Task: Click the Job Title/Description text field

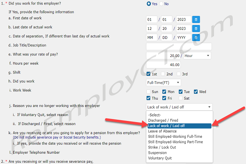Action: click(x=179, y=46)
